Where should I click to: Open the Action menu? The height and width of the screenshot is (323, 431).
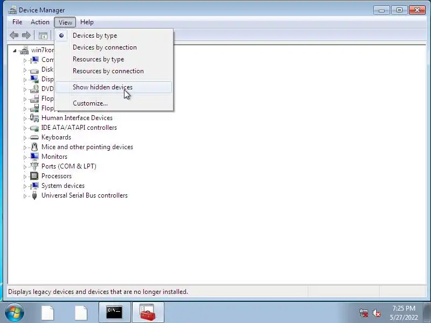tap(40, 22)
